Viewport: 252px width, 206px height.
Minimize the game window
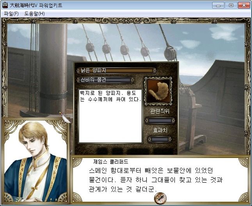[x=218, y=5]
